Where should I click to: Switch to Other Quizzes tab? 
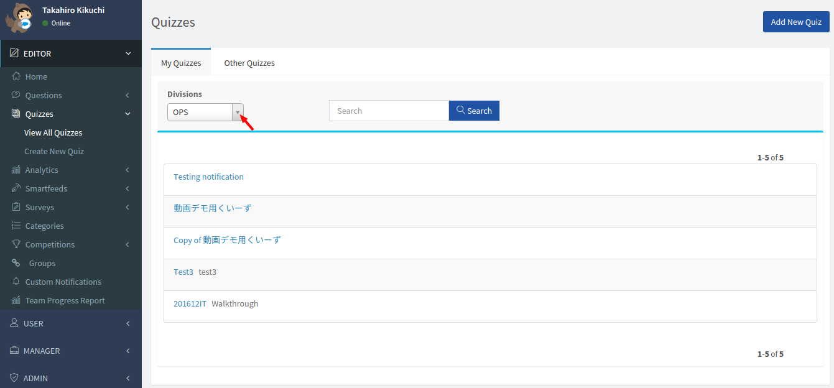click(249, 63)
